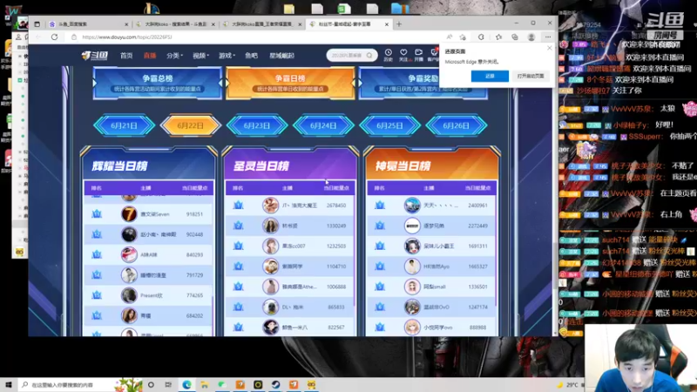Select the 6月22日 date button
The height and width of the screenshot is (392, 697).
click(x=190, y=125)
